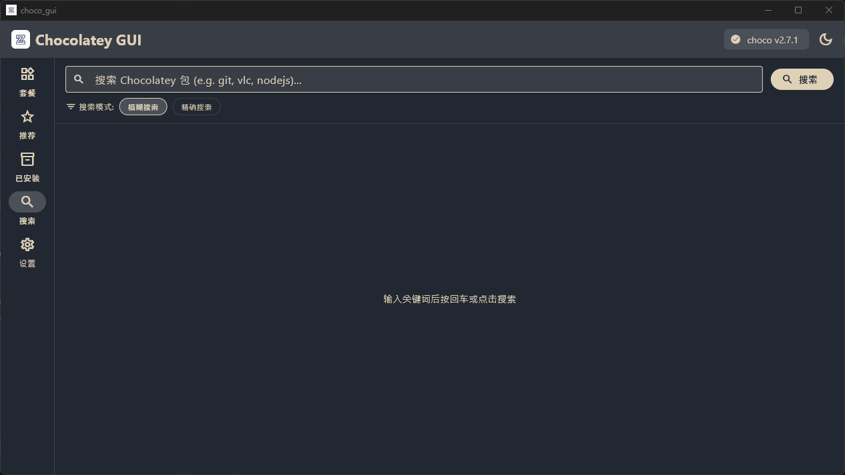
Task: Select 精确搜索 exact search mode
Action: (x=197, y=107)
